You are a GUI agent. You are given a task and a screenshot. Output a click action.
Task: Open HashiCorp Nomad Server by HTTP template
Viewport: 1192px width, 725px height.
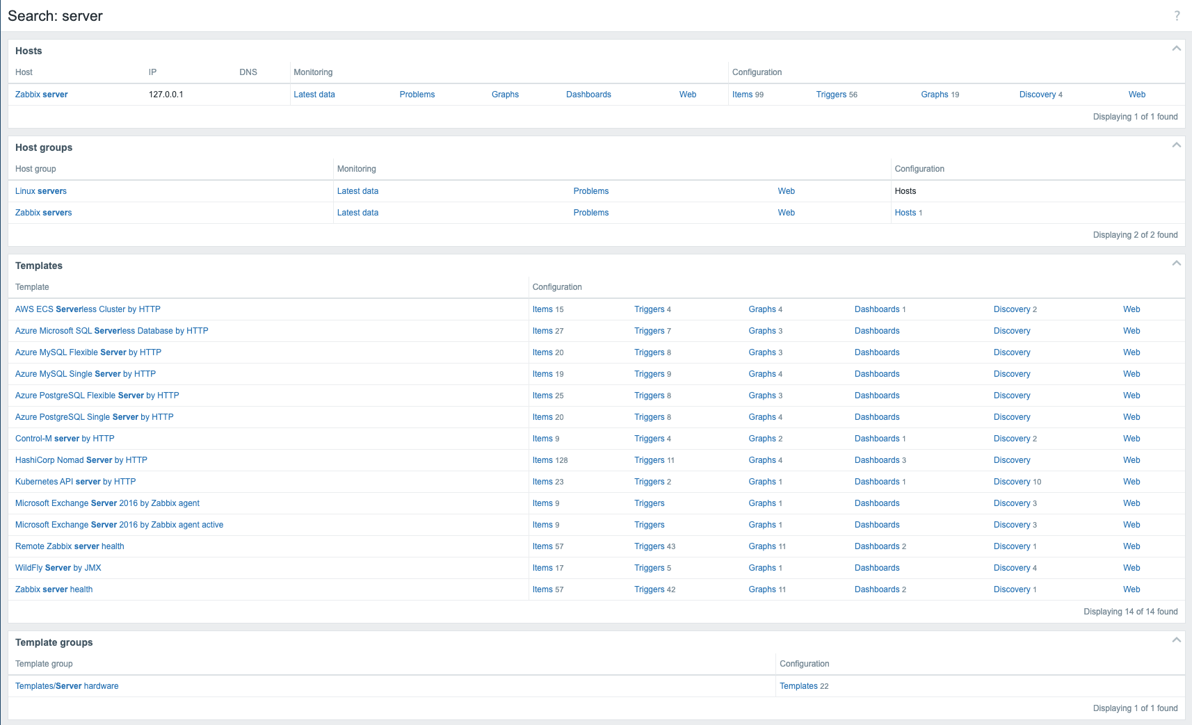click(81, 460)
